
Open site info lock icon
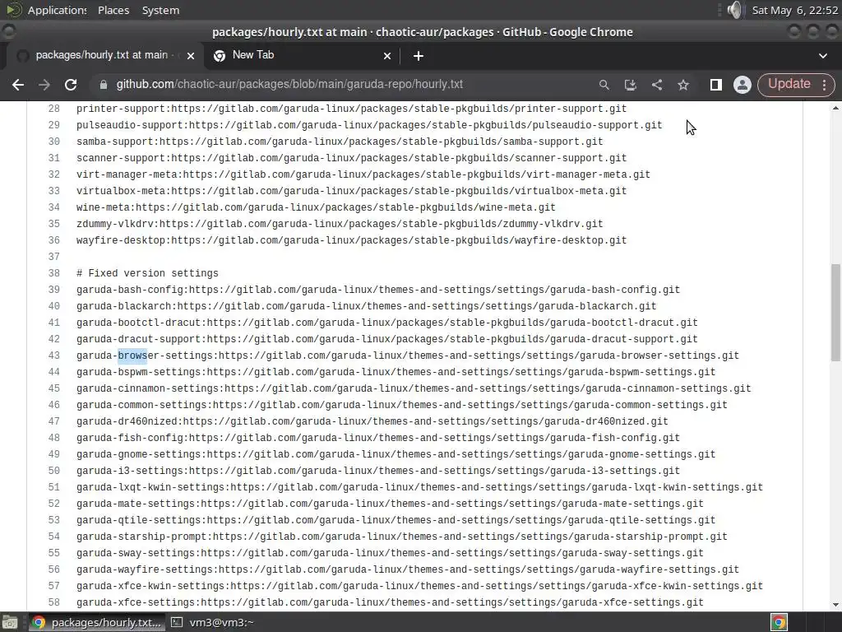(104, 85)
